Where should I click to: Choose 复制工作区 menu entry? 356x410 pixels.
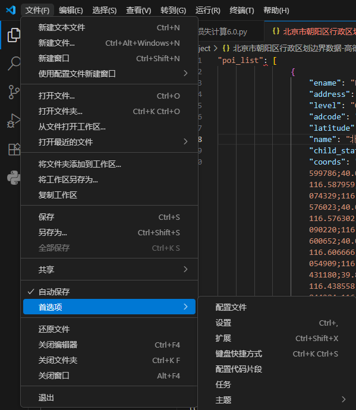point(109,195)
